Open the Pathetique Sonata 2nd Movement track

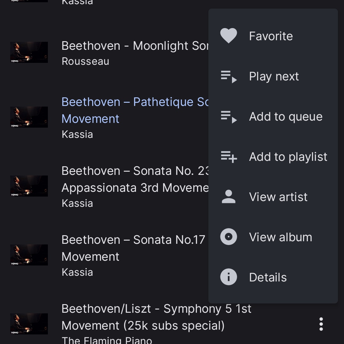coord(128,110)
